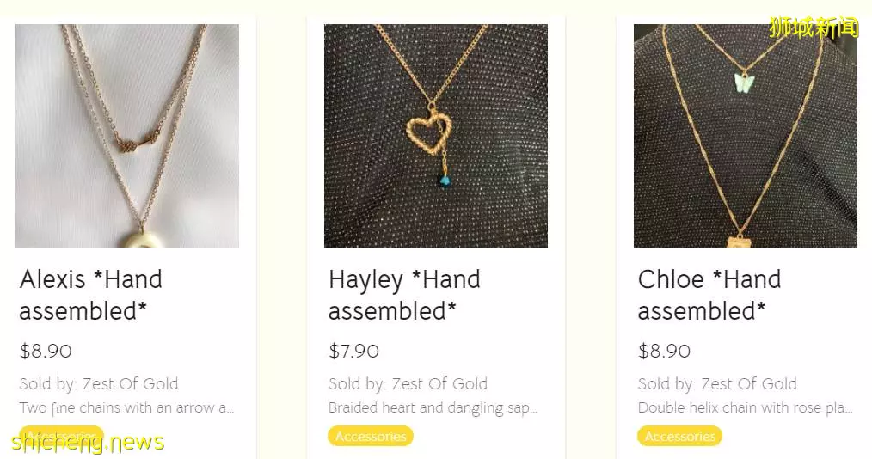Open the Hayley heart necklace image
This screenshot has height=459, width=872.
436,136
